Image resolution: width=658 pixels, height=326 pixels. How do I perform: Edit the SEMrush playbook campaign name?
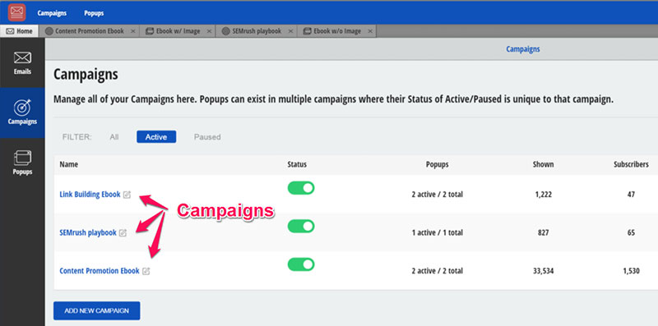[x=123, y=233]
